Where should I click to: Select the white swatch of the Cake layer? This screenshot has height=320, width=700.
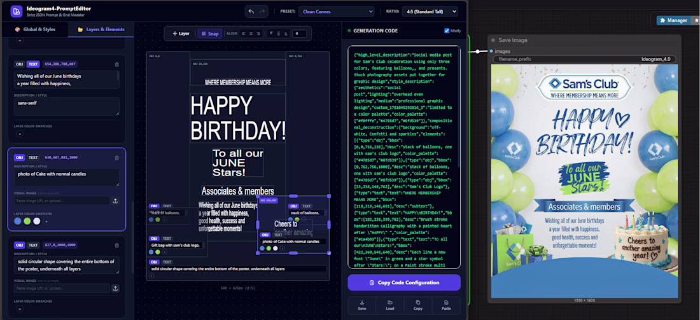pos(37,221)
